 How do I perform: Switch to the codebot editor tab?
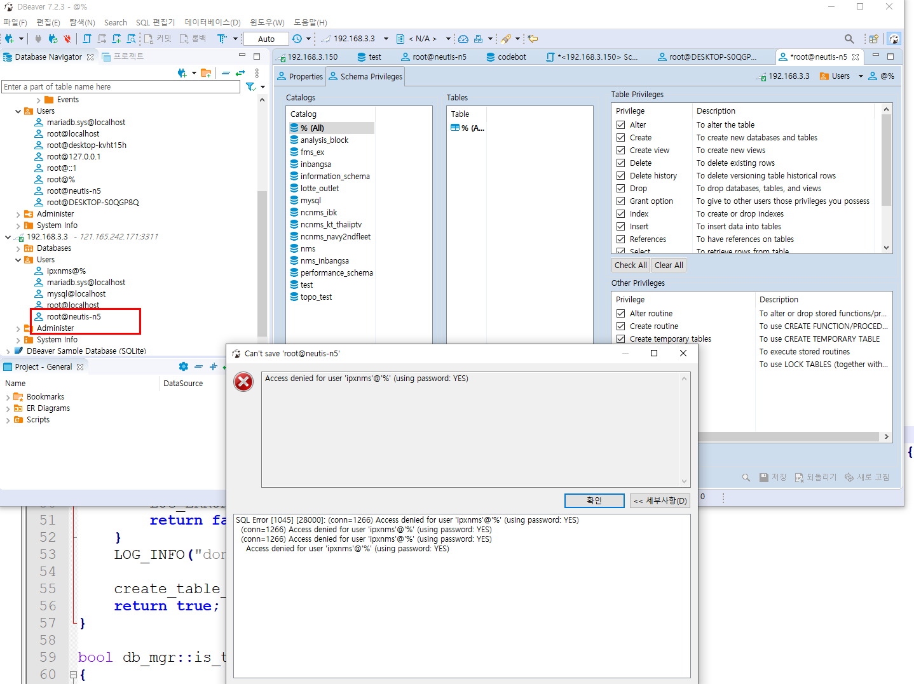click(506, 57)
